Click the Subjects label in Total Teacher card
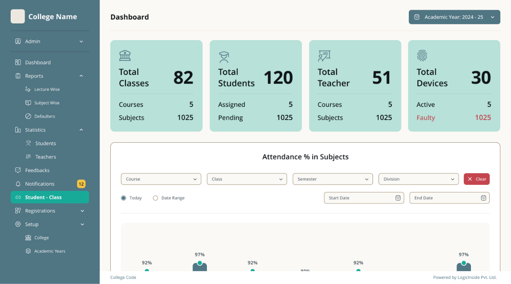Image resolution: width=511 pixels, height=284 pixels. pyautogui.click(x=330, y=118)
